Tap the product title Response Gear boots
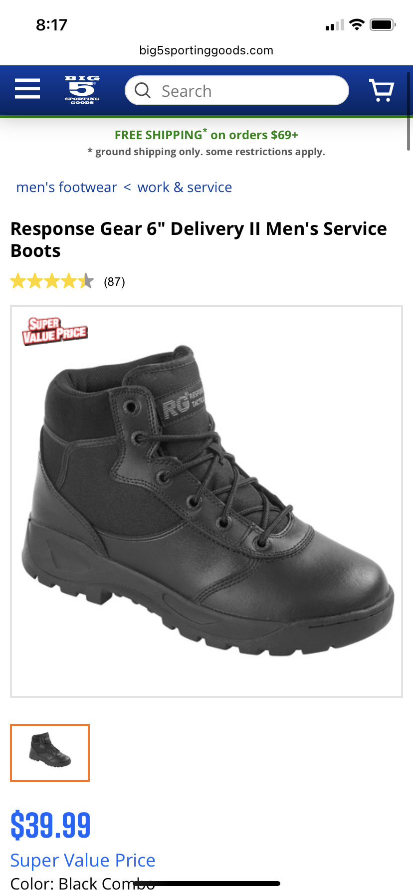This screenshot has height=894, width=413. click(x=199, y=239)
